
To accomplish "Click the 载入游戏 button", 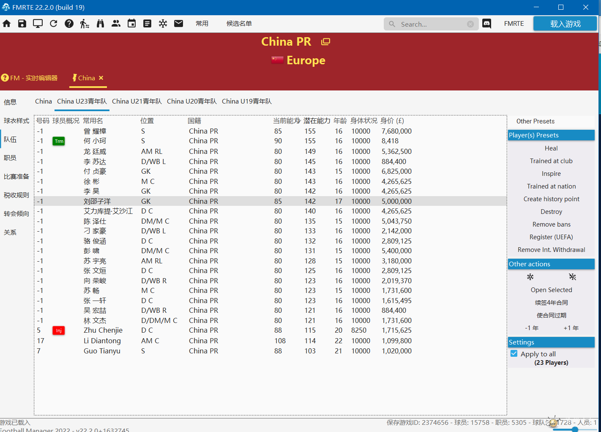I will pos(565,24).
